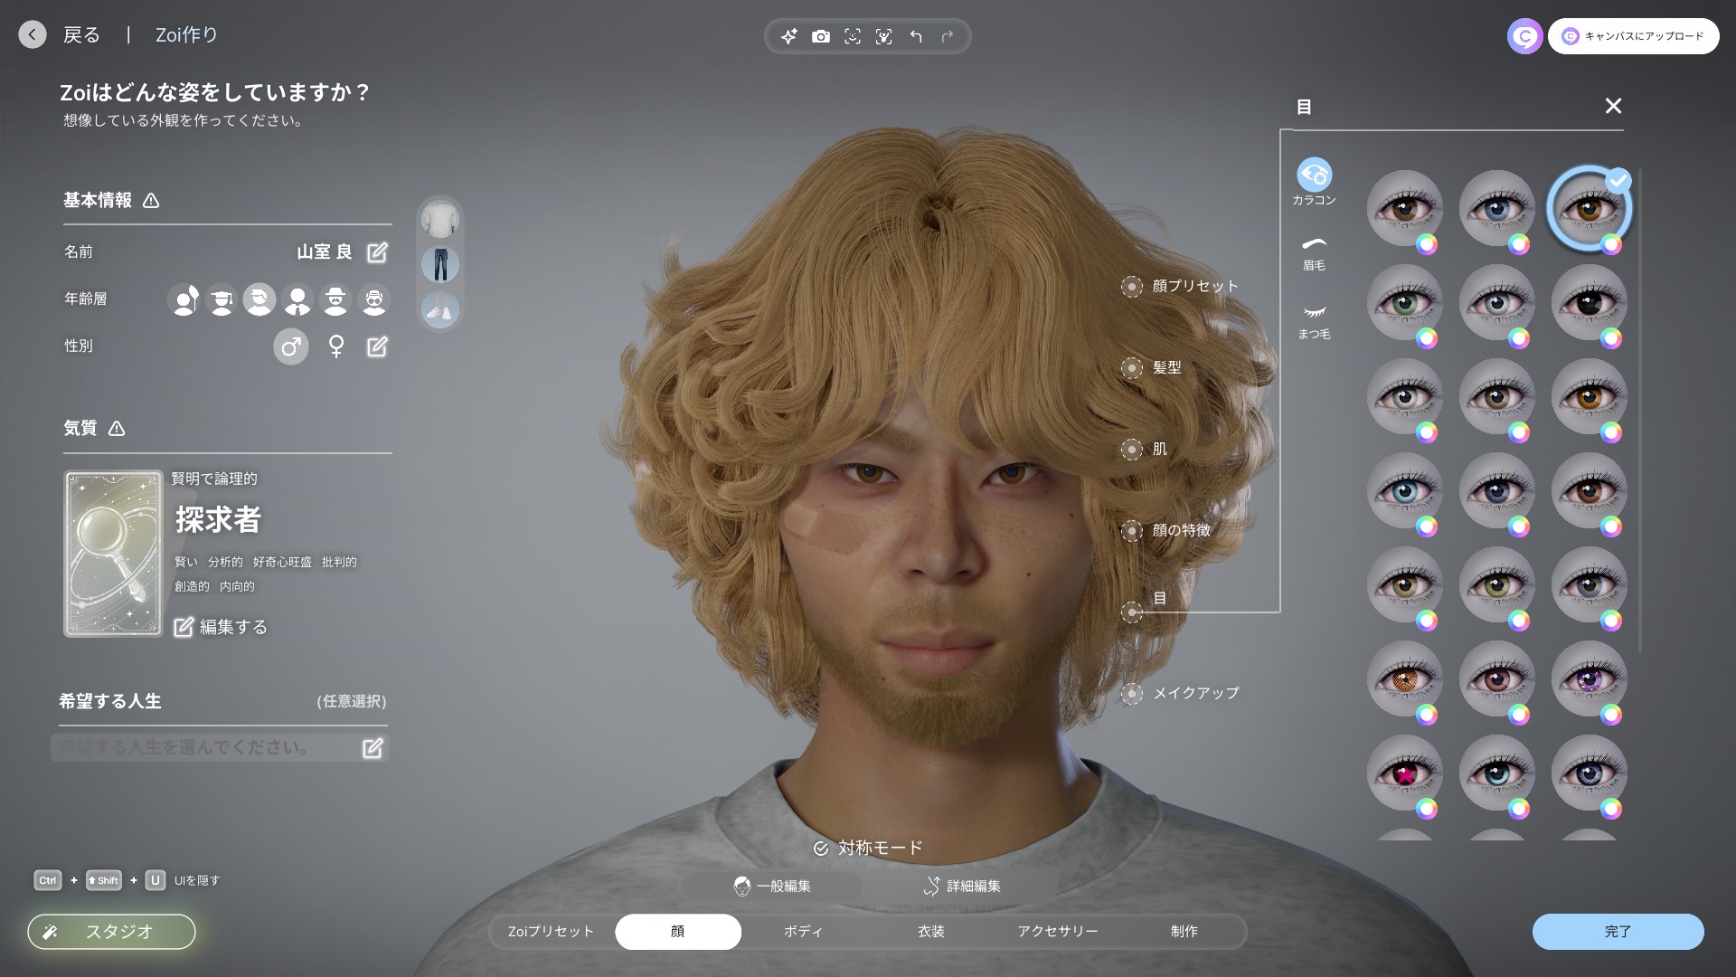This screenshot has height=977, width=1736.
Task: Open the まつ毛 eyelash category
Action: pos(1314,320)
